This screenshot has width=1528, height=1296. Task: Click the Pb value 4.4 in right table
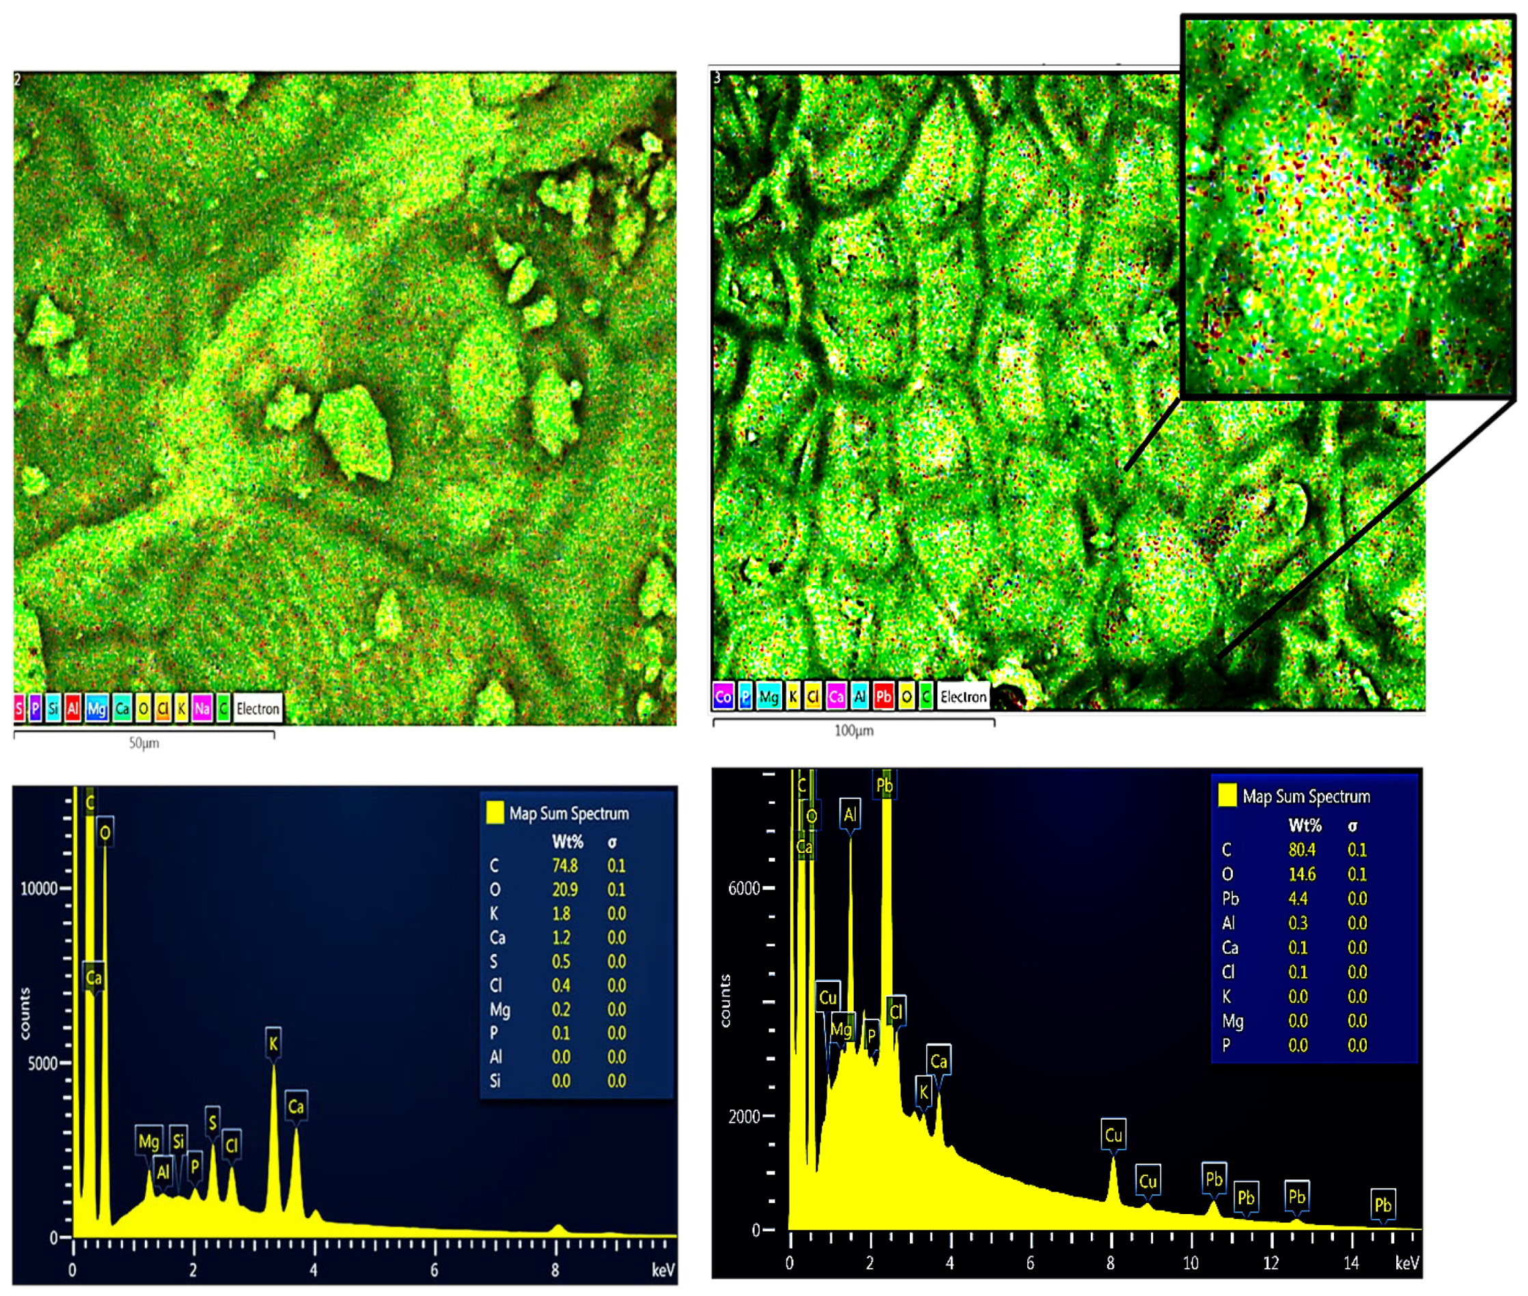(x=1298, y=898)
